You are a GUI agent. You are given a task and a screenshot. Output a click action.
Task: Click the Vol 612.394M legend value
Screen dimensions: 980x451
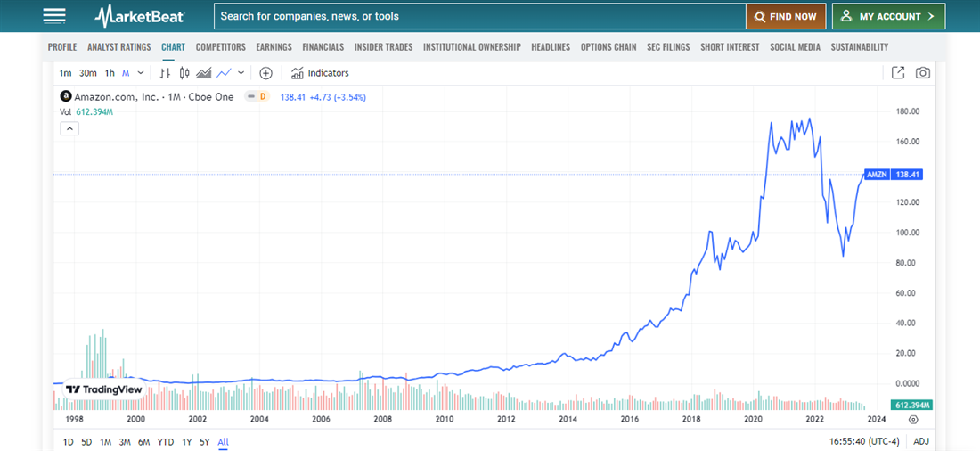tap(86, 112)
